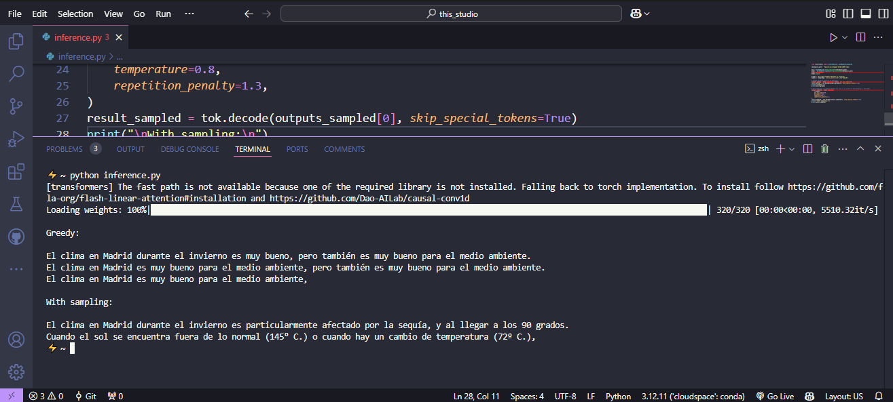The image size is (893, 402).
Task: Hide the terminal panel with X
Action: (878, 148)
